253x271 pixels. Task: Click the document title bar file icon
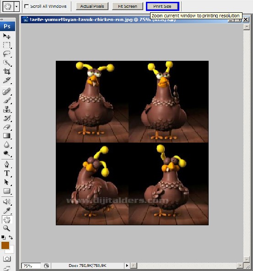[x=26, y=20]
